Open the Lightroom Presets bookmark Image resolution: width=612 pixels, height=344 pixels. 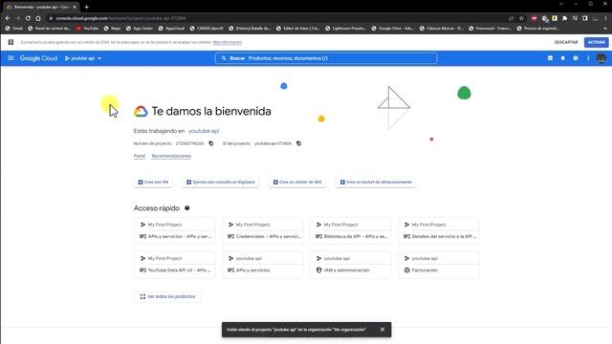[346, 29]
